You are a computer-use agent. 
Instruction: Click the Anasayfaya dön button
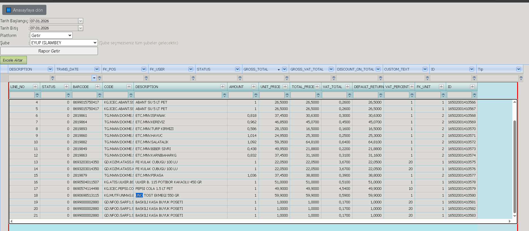[x=24, y=10]
